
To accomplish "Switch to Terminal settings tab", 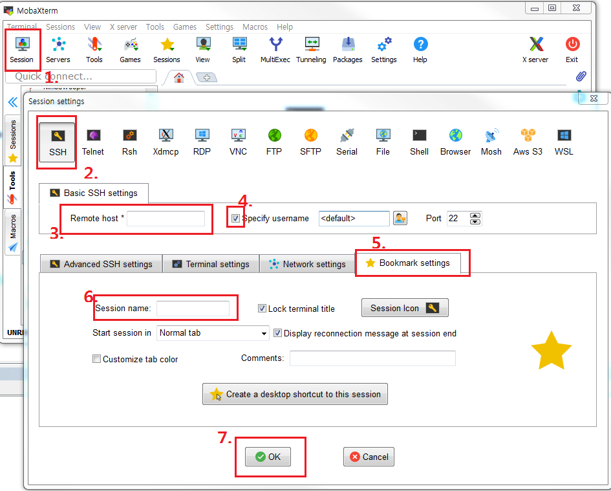I will [x=211, y=264].
